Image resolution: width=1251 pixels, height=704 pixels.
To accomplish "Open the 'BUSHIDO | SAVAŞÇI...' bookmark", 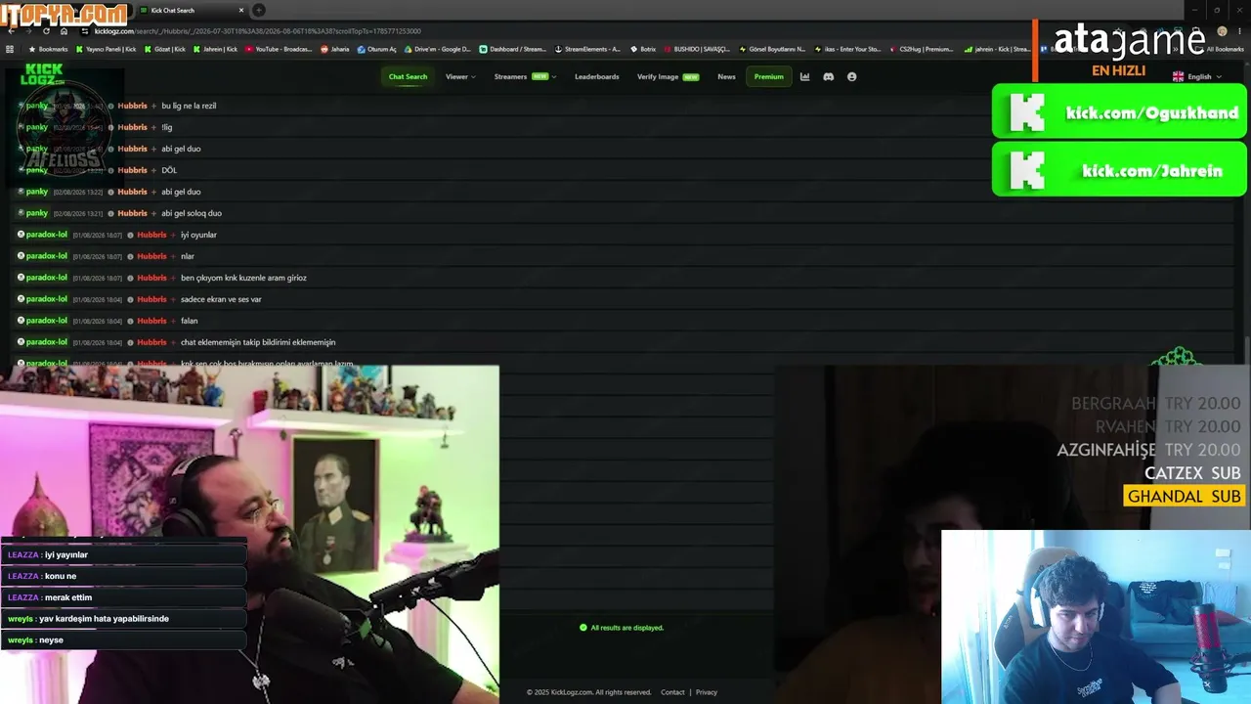I will (x=697, y=49).
